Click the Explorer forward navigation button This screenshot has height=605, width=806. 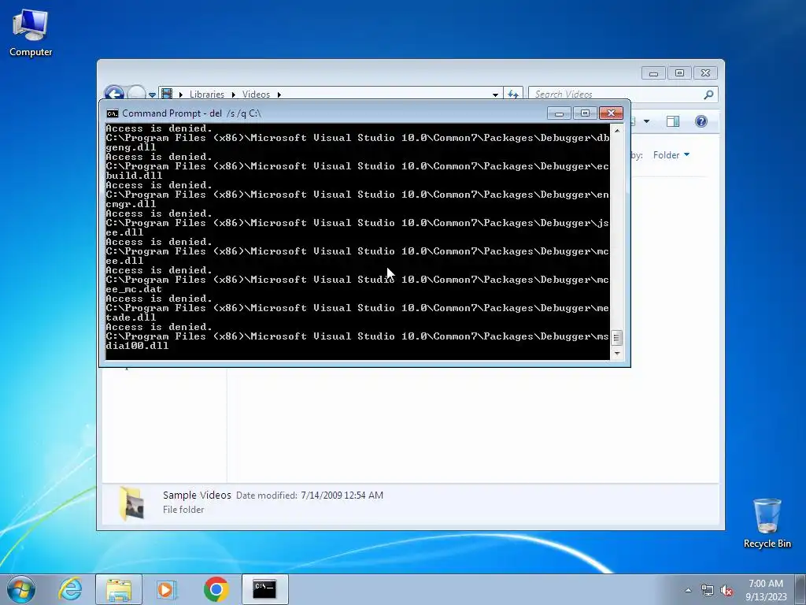[136, 94]
